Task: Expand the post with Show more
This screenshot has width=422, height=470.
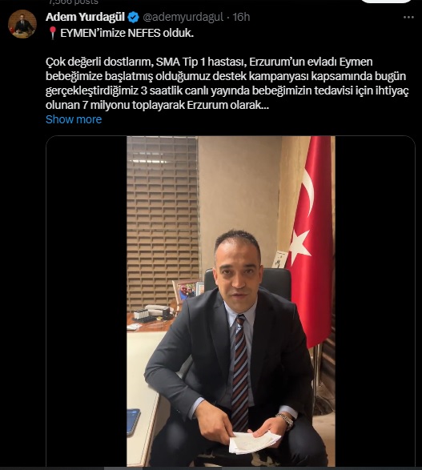Action: (x=74, y=119)
